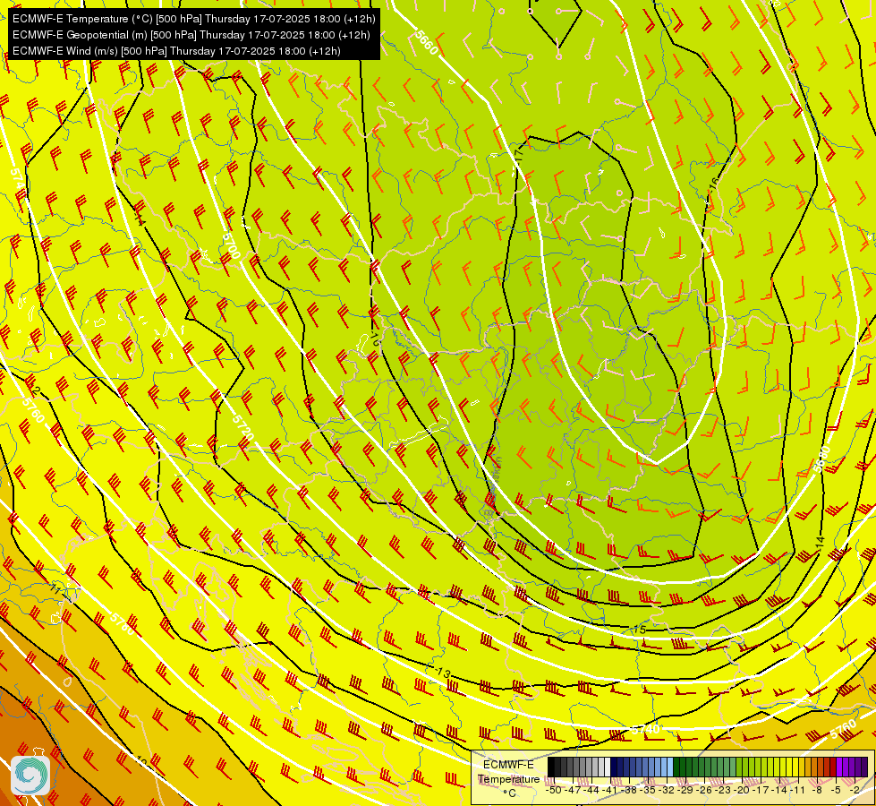Click the 'ECMWF-E Temperature °C' legend title
The image size is (876, 806).
coord(508,778)
